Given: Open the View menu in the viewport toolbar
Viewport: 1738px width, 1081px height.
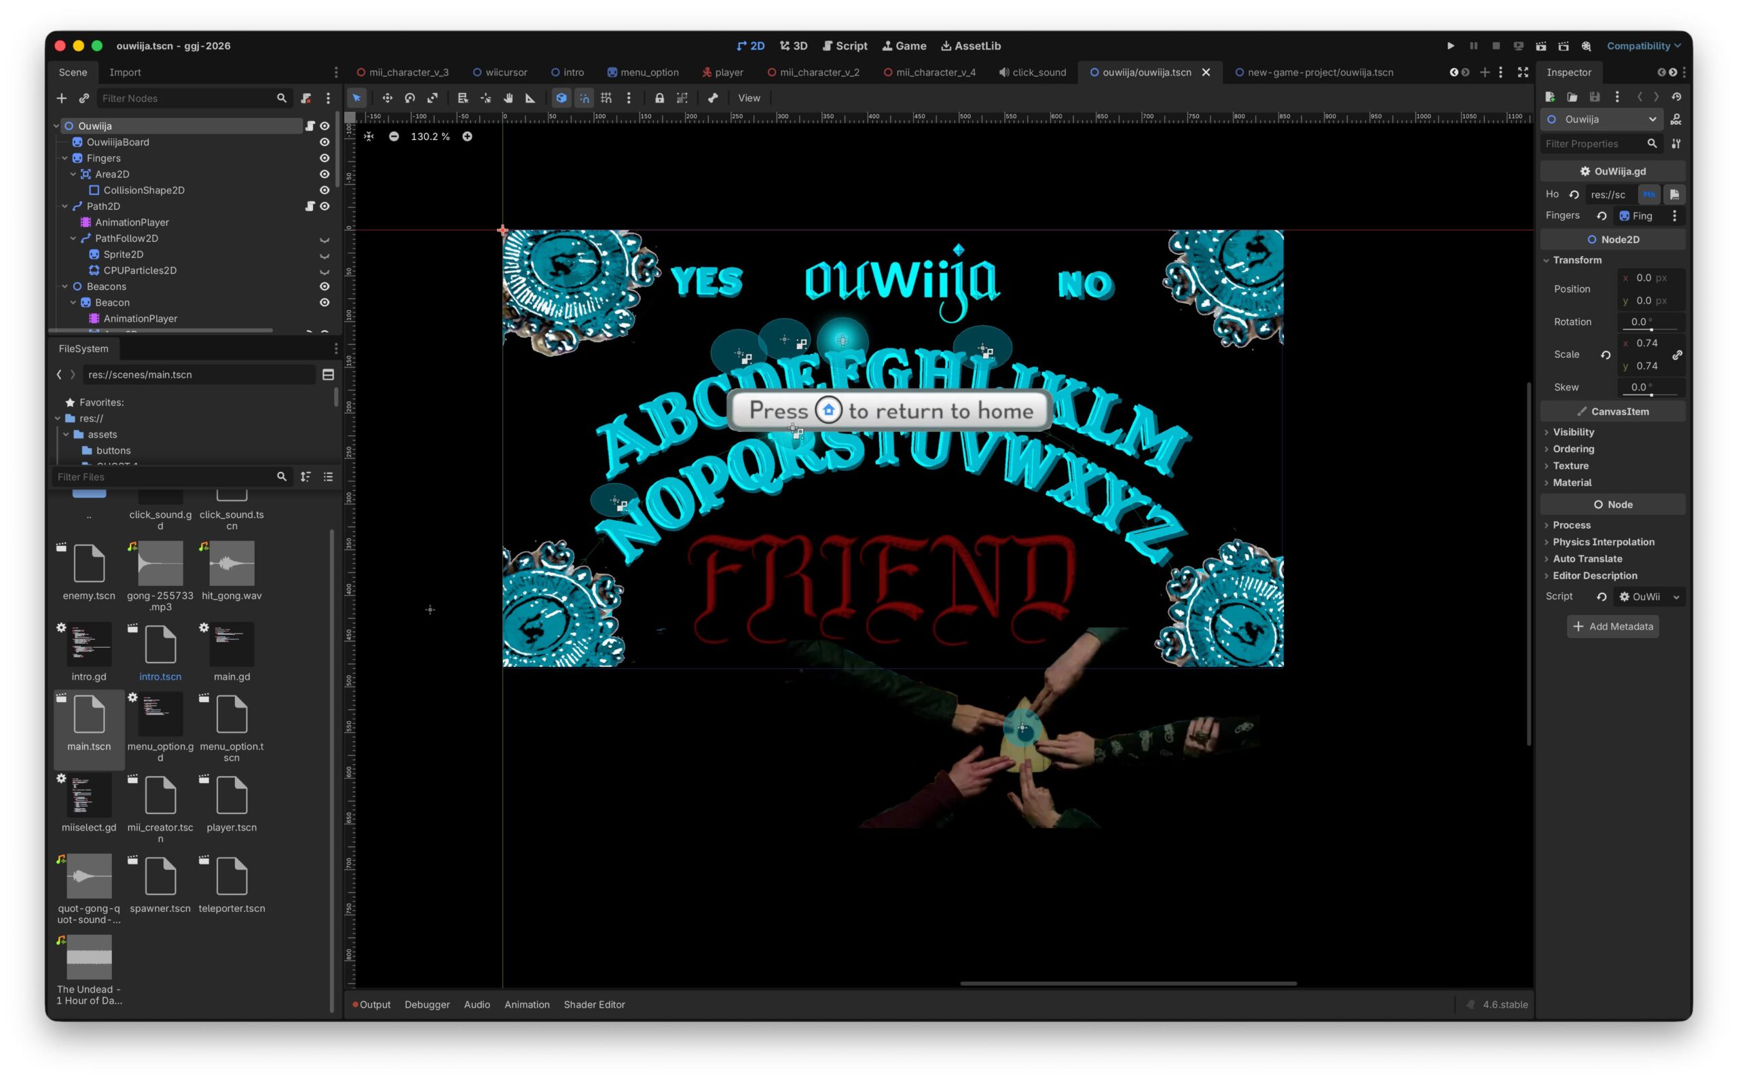Looking at the screenshot, I should (x=748, y=98).
